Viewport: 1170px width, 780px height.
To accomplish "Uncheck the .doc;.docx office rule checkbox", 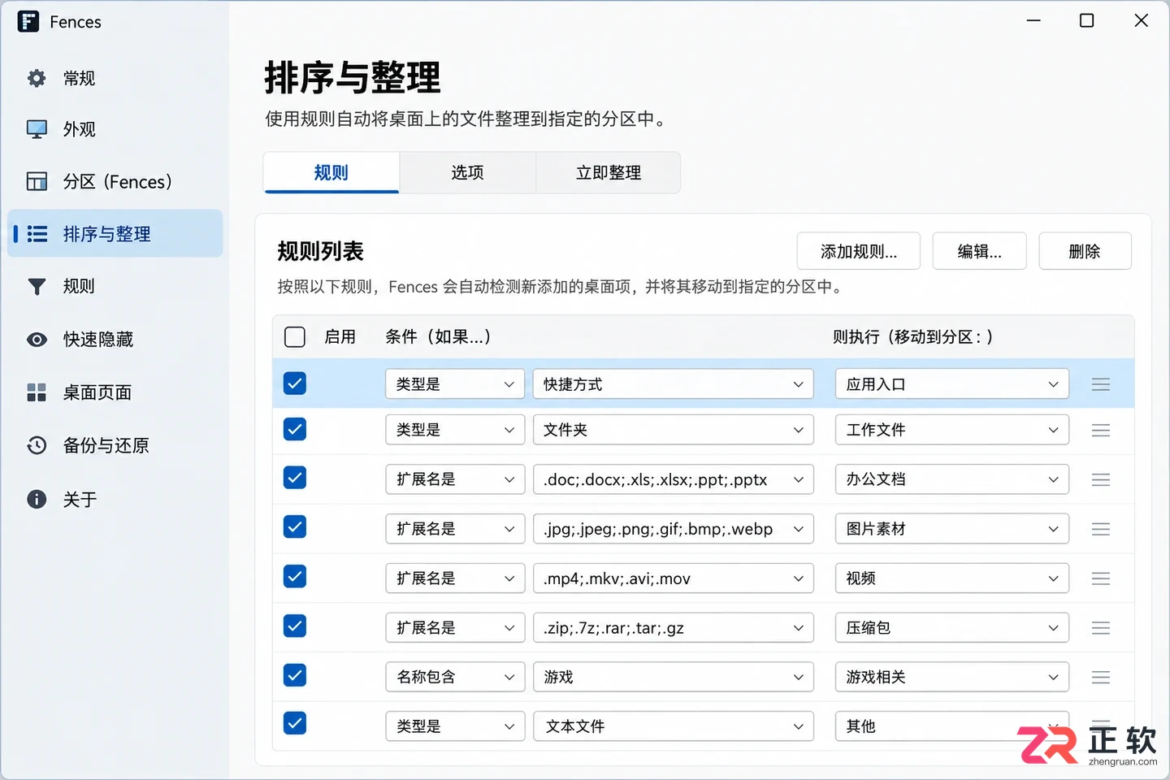I will tap(295, 478).
